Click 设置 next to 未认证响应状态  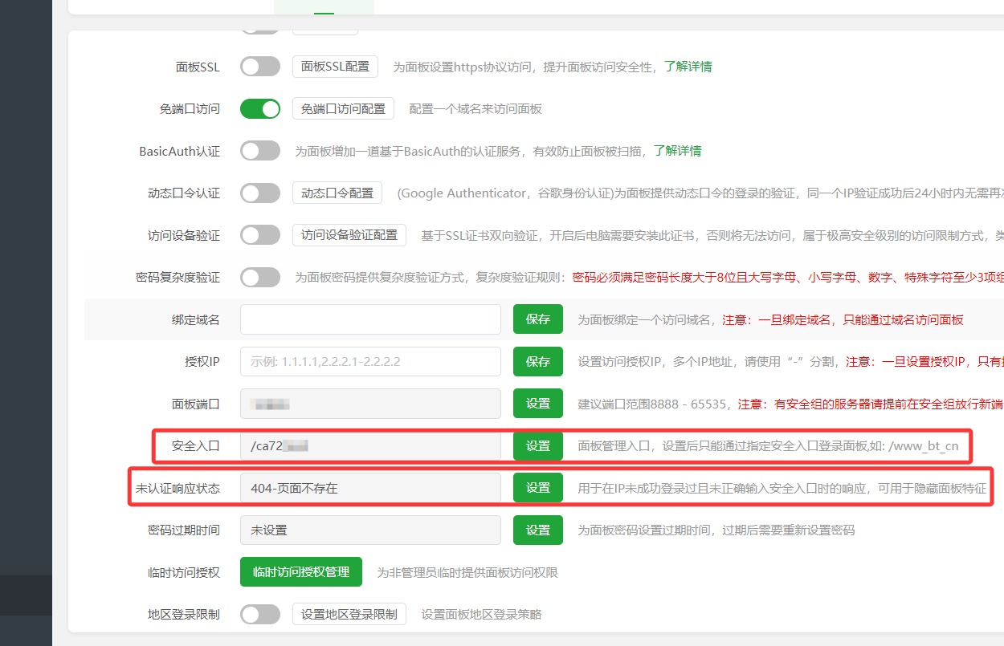(537, 487)
